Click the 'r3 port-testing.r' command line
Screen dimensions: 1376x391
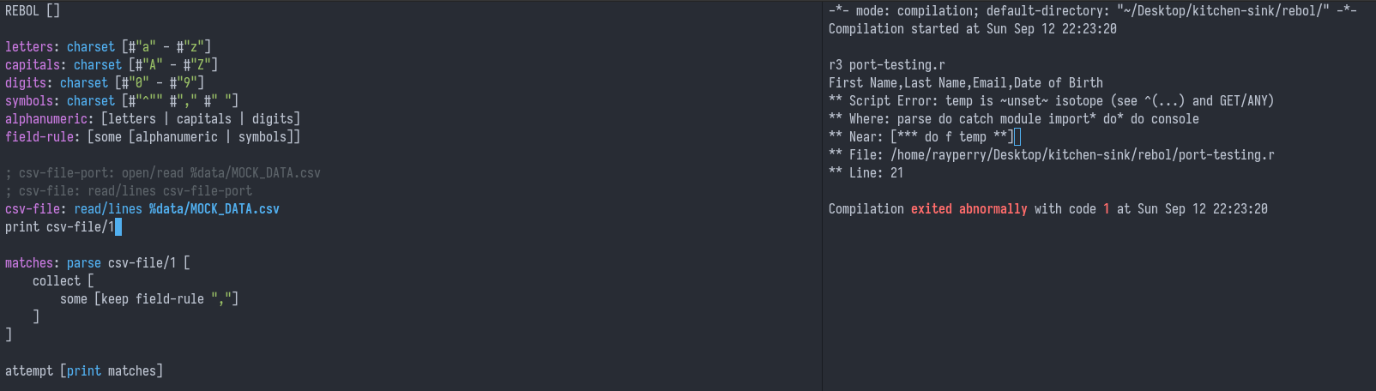tap(886, 65)
